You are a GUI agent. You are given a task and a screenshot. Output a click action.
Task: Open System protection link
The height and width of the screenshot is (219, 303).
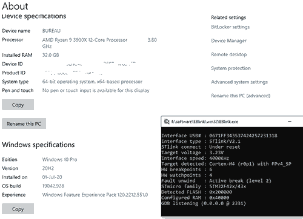[231, 68]
